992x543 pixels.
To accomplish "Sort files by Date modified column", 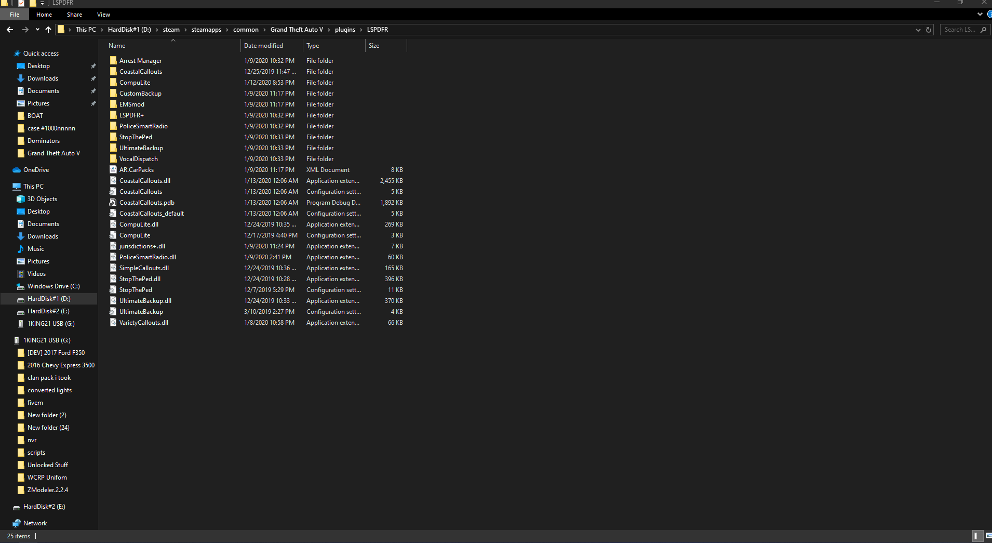I will click(x=272, y=46).
